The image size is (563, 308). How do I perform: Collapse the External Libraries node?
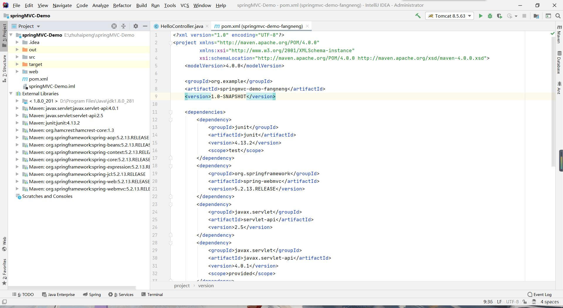11,94
